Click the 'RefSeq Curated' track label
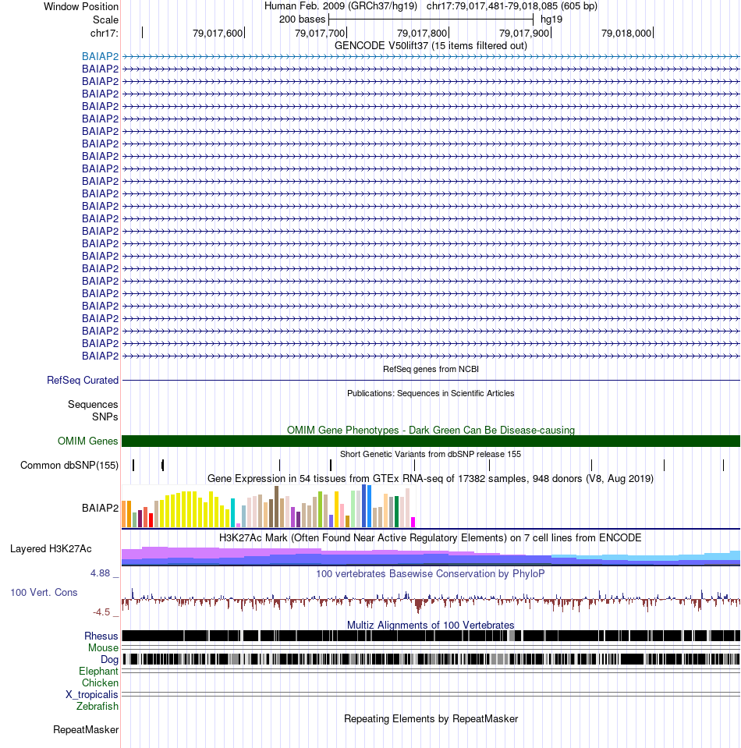 (83, 380)
